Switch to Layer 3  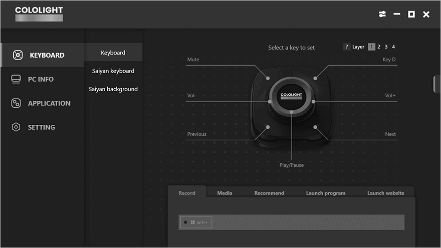coord(386,47)
